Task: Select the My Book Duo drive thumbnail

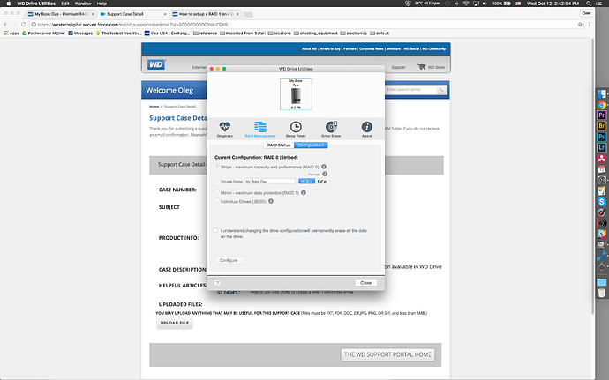Action: 296,94
